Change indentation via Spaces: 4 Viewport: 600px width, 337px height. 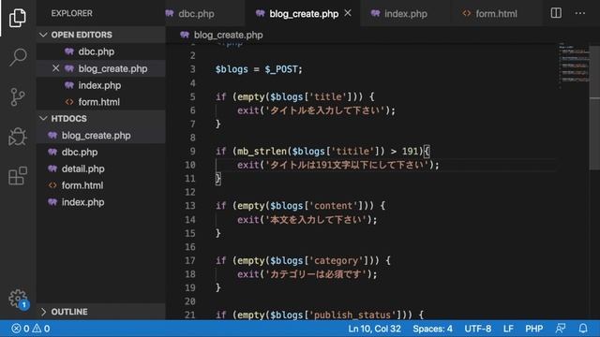[432, 329]
